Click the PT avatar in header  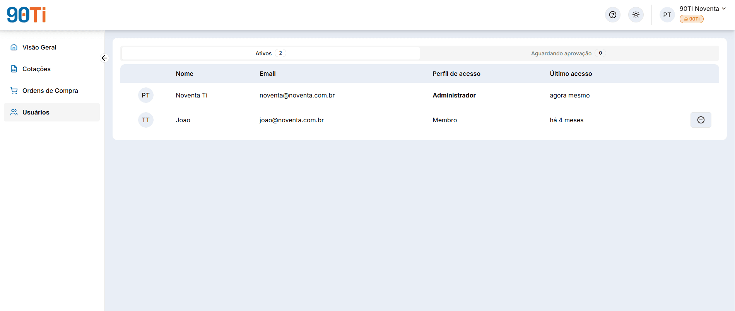[x=667, y=15]
